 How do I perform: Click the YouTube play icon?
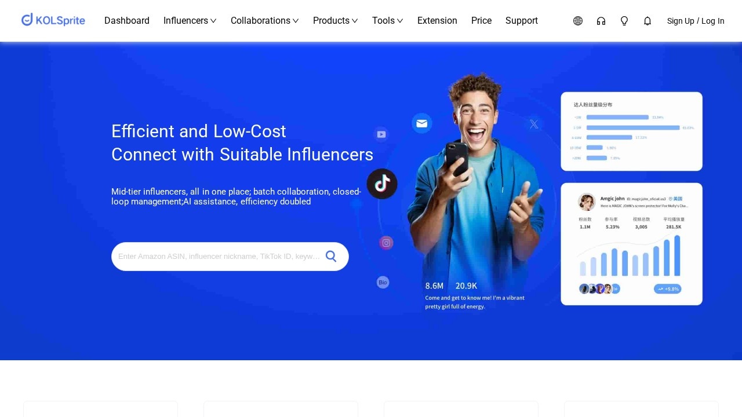pos(381,134)
